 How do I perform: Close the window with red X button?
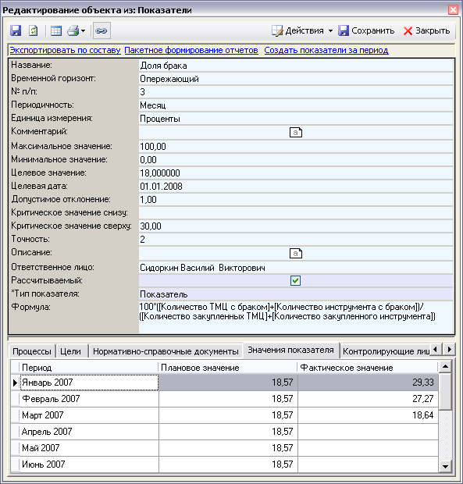[x=453, y=10]
